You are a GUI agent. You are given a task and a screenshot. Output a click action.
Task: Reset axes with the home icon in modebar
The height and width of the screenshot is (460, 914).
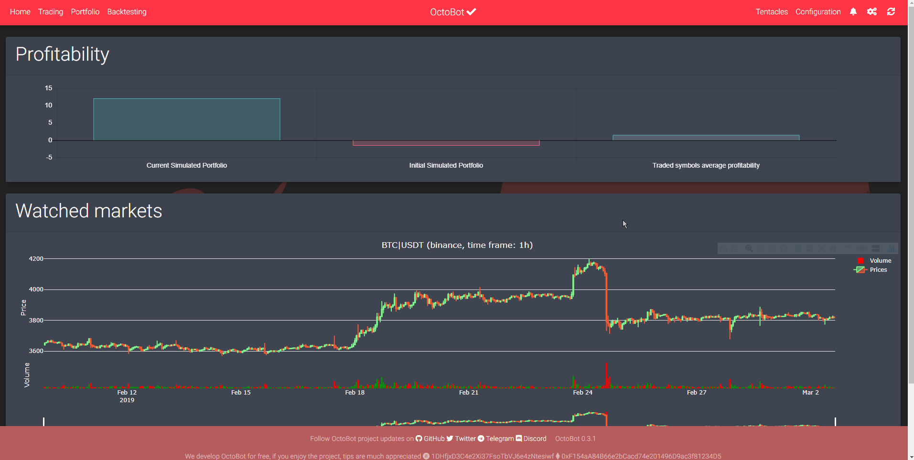(x=833, y=248)
